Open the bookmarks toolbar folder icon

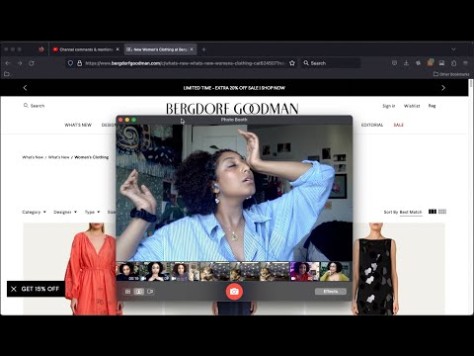[x=7, y=74]
